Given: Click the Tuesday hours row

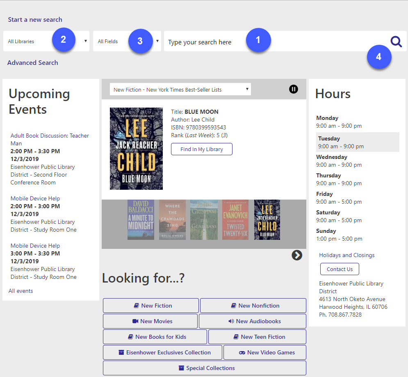Looking at the screenshot, I should click(358, 142).
